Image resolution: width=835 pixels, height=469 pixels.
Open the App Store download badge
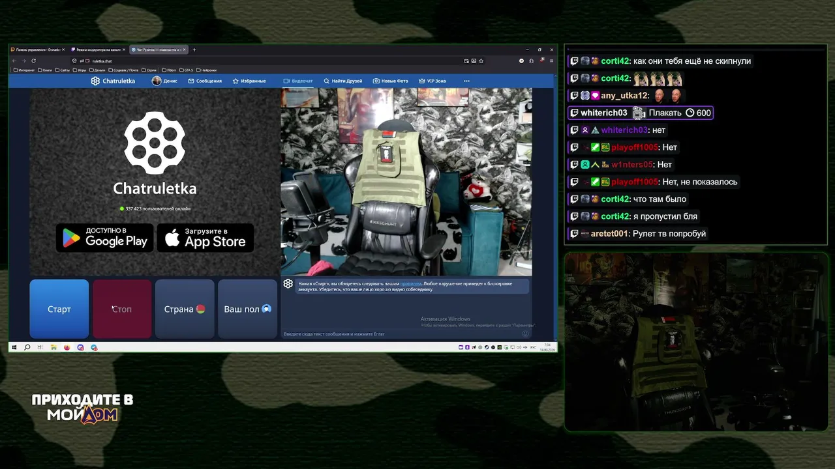tap(205, 238)
